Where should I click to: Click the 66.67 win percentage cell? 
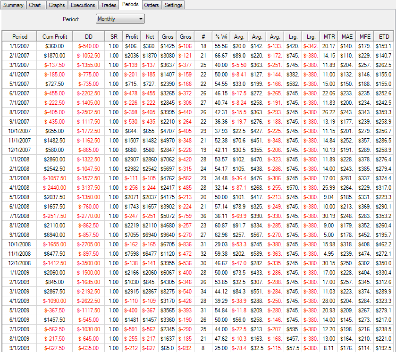click(x=221, y=56)
